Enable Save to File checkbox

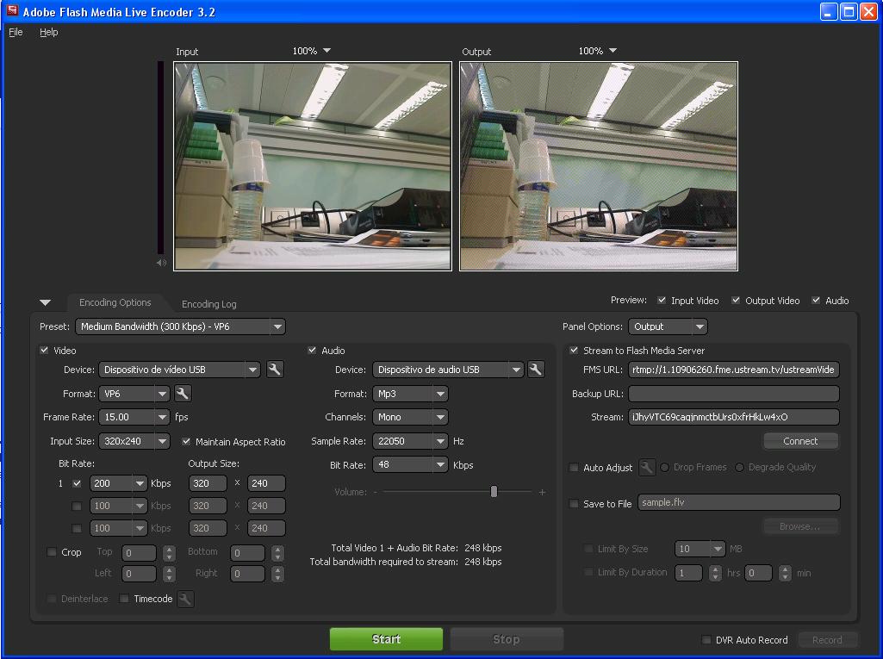[574, 504]
